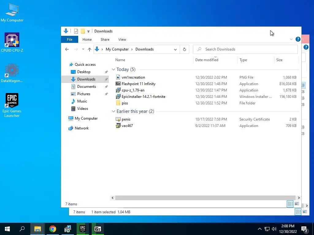Sort by the Date modified column header
Image resolution: width=314 pixels, height=235 pixels.
pyautogui.click(x=207, y=60)
